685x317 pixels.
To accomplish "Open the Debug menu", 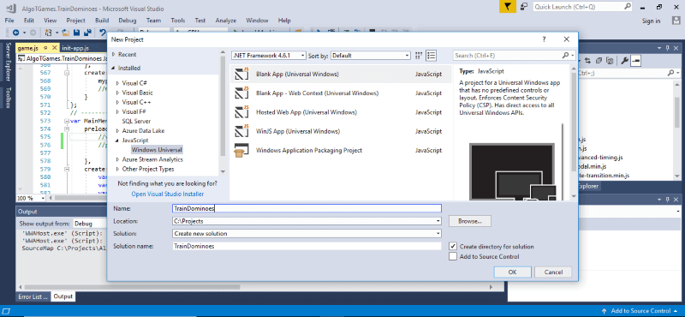I will pos(127,21).
